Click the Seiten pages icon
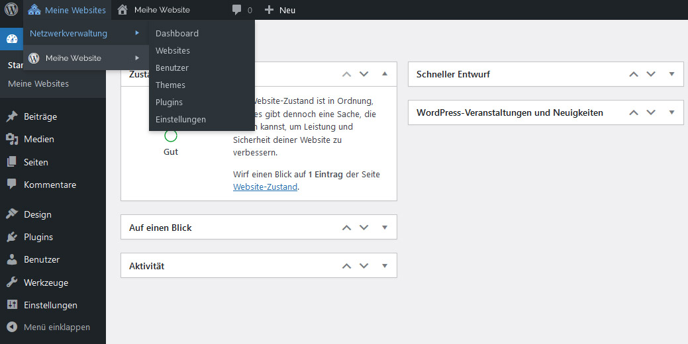 pos(12,162)
